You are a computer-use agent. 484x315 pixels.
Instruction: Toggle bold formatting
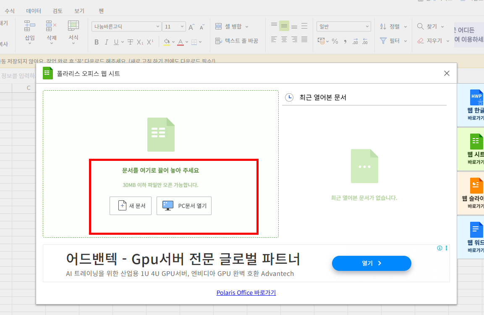96,42
